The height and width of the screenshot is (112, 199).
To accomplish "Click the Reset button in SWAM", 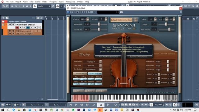I will coord(78,91).
